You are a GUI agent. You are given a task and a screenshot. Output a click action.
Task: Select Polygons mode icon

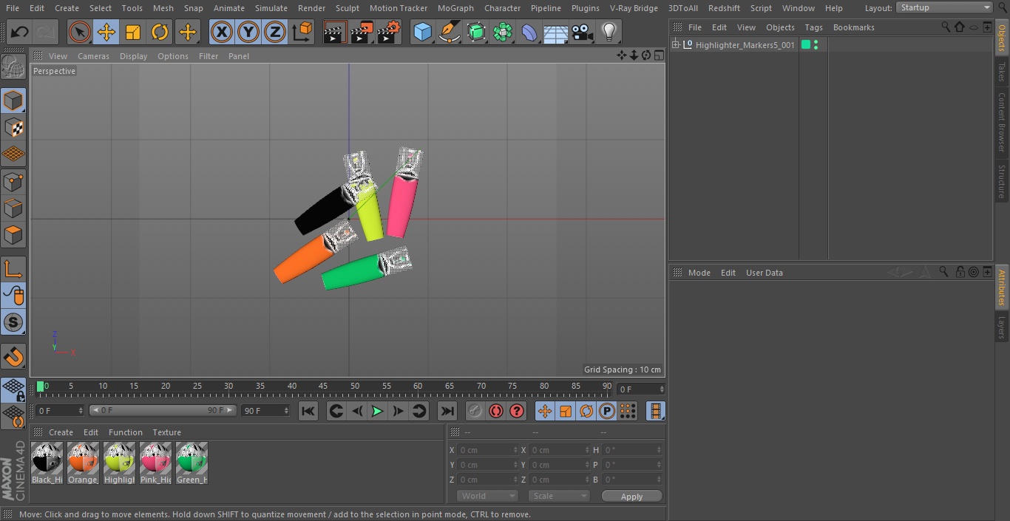tap(13, 235)
